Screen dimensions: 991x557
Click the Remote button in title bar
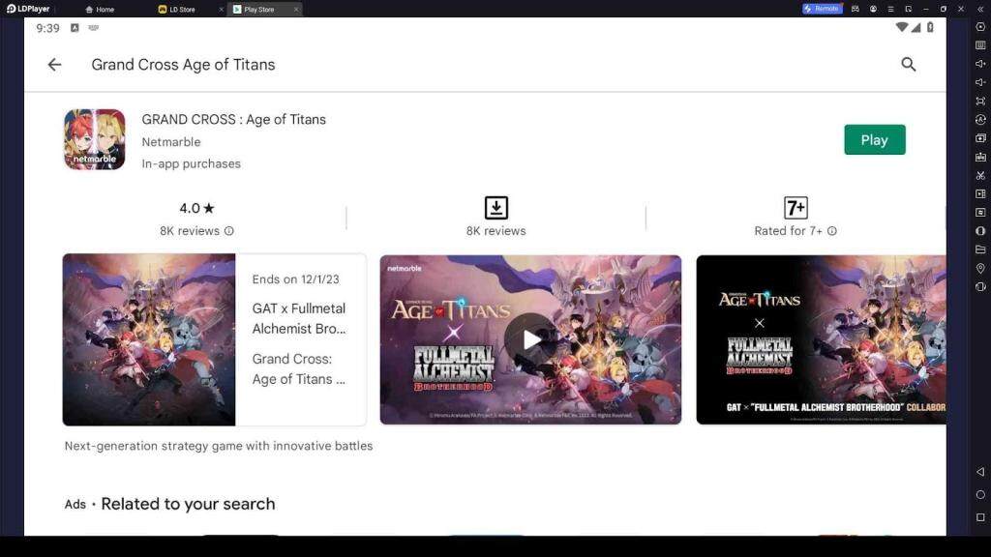click(x=823, y=9)
